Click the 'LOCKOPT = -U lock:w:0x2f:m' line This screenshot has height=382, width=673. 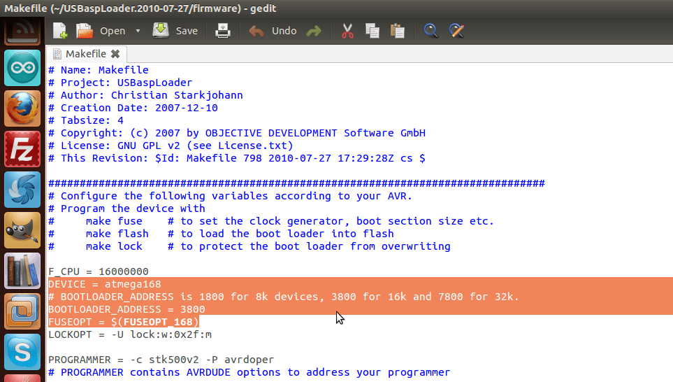(x=130, y=334)
